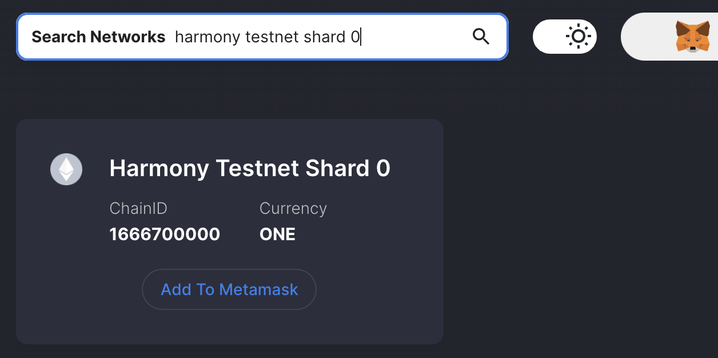Click the chain ID value 1666700000
This screenshot has height=358, width=718.
(x=165, y=234)
